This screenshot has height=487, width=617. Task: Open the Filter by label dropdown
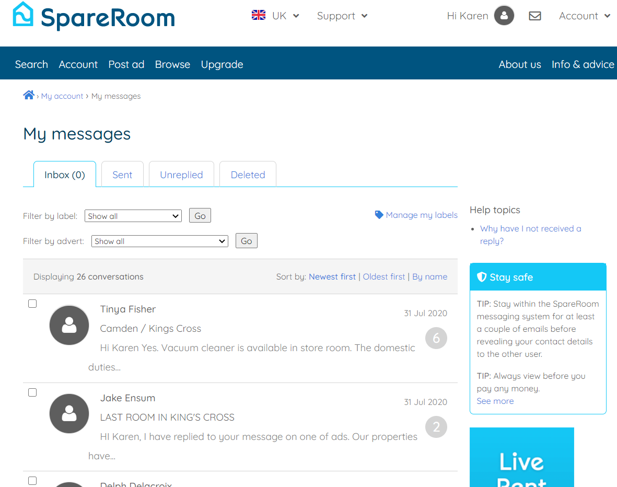point(133,216)
